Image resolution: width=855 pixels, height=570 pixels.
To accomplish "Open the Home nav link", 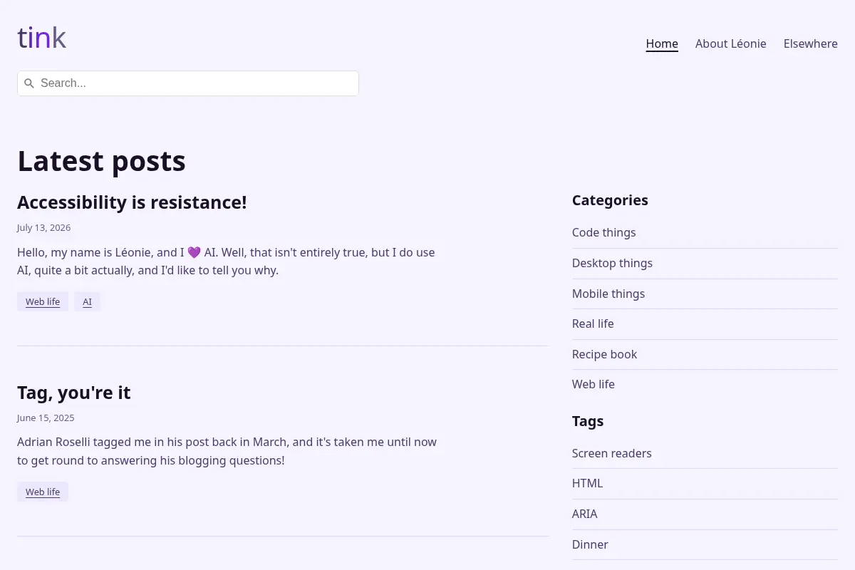I will [x=662, y=43].
